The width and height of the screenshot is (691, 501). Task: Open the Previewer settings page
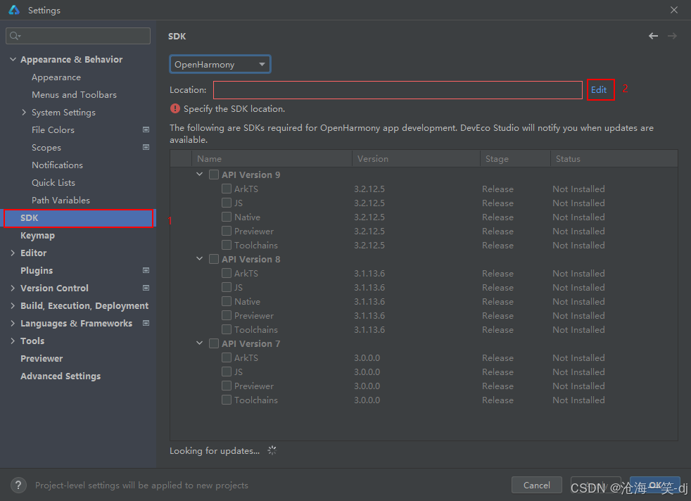42,358
